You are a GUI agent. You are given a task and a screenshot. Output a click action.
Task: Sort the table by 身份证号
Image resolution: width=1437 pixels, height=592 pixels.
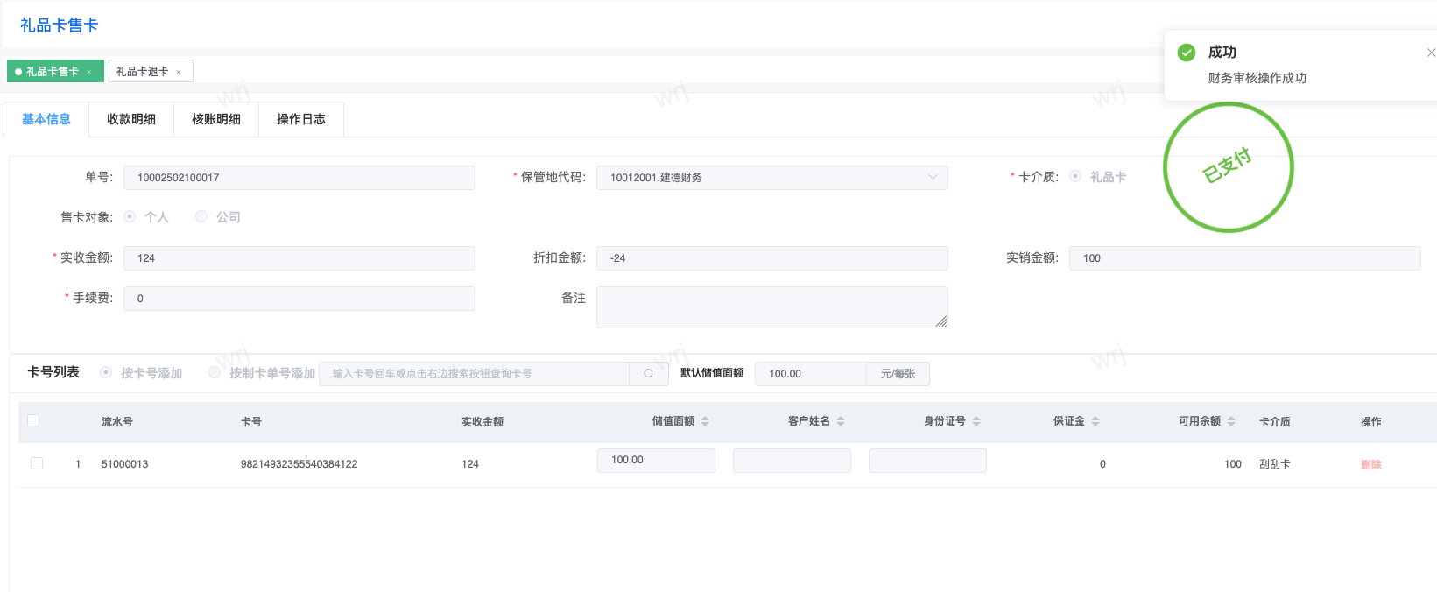(976, 421)
